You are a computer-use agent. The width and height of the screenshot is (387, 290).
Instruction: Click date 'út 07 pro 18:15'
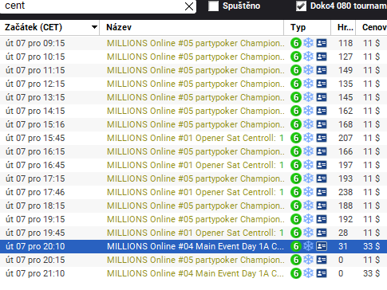pyautogui.click(x=35, y=206)
